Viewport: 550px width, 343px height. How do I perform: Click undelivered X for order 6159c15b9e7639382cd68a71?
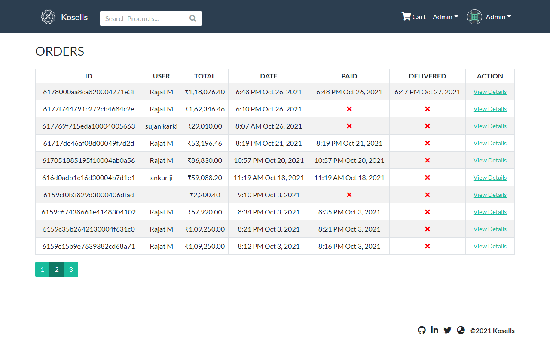428,246
